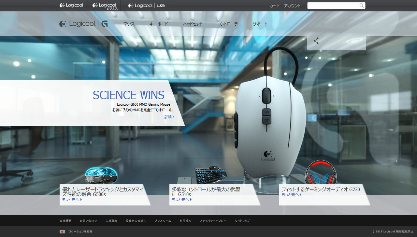Click the G510s keyboard thumbnail
The height and width of the screenshot is (237, 417).
point(211,175)
